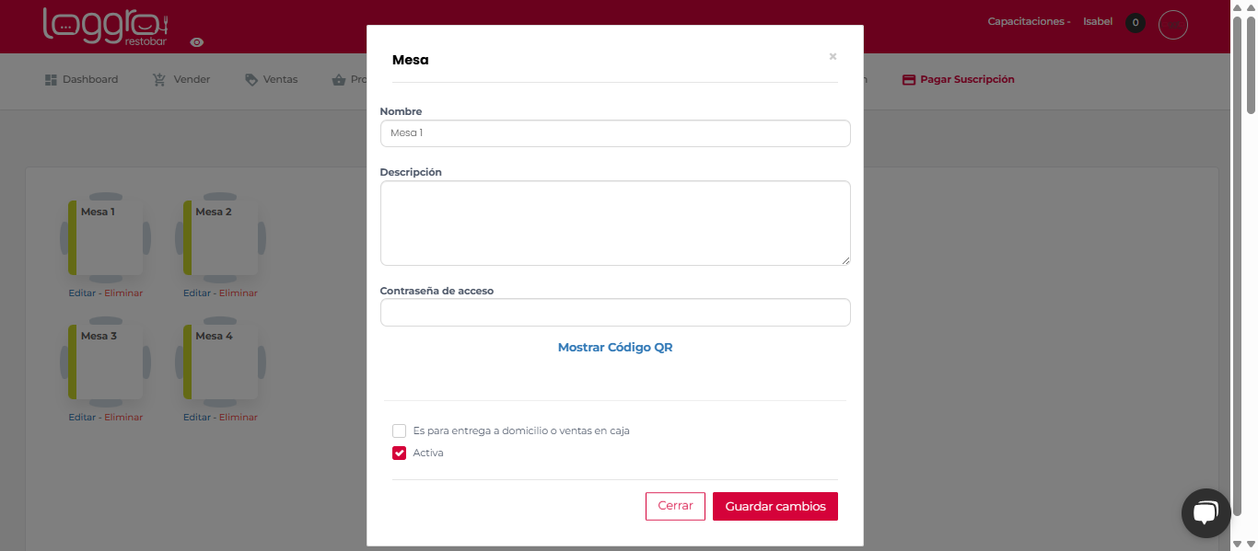
Task: Toggle the eye visibility icon beside logo
Action: click(197, 42)
